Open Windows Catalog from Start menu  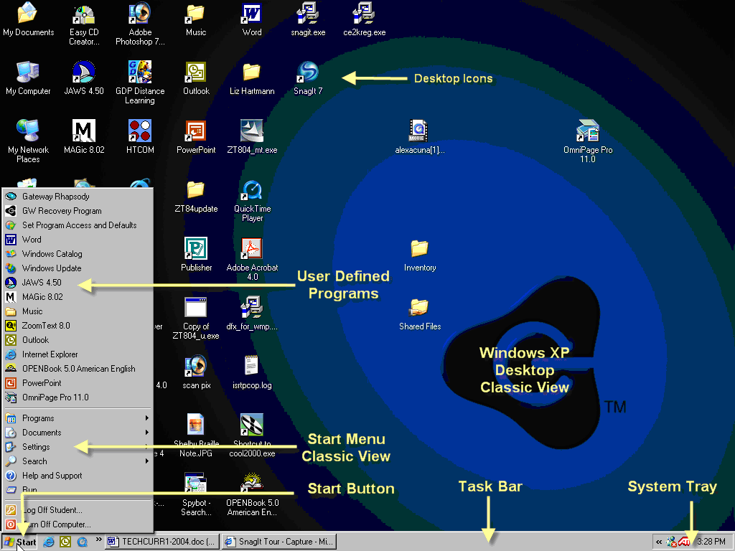[78, 253]
